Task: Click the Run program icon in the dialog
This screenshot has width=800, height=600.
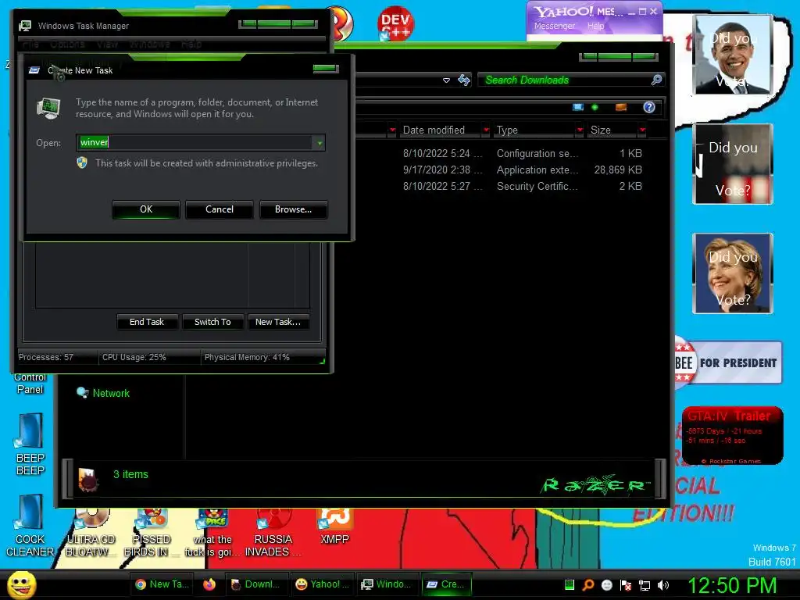Action: point(49,108)
